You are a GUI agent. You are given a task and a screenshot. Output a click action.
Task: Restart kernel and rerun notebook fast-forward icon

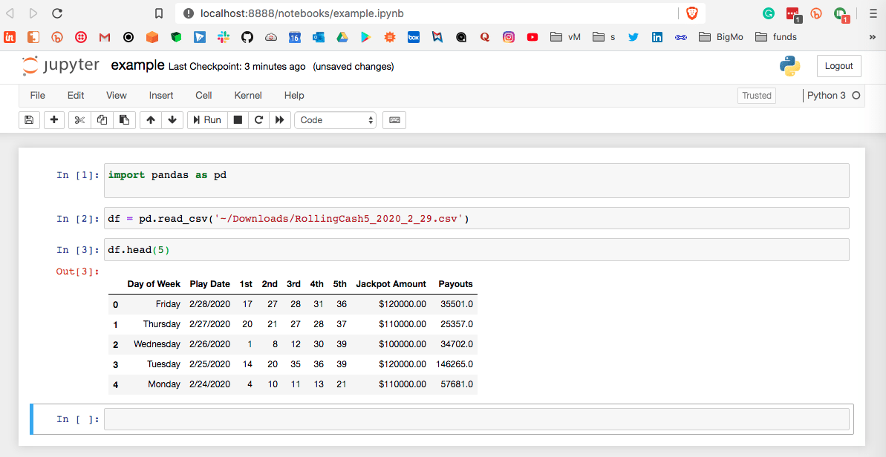279,120
